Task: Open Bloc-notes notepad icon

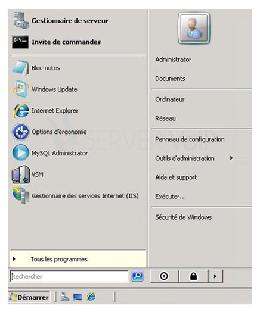Action: point(20,68)
